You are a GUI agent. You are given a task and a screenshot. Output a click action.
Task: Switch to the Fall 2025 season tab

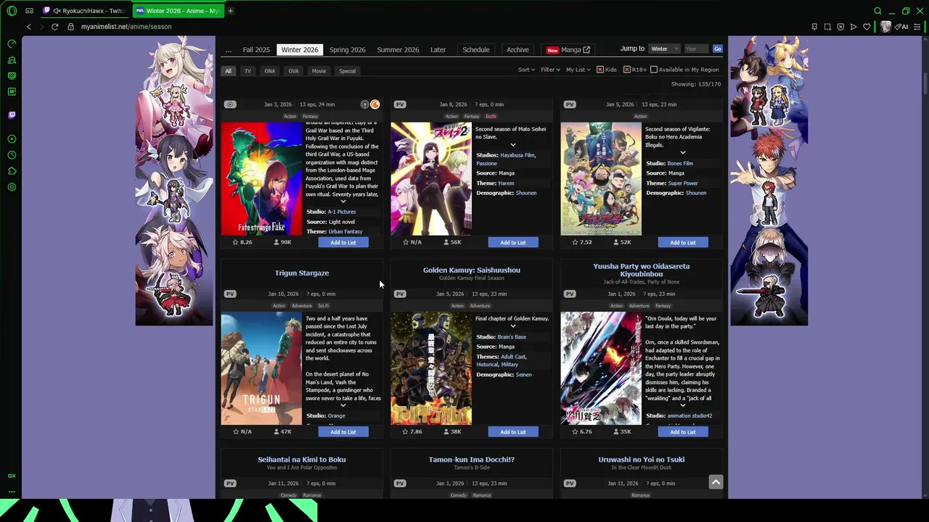[x=256, y=50]
